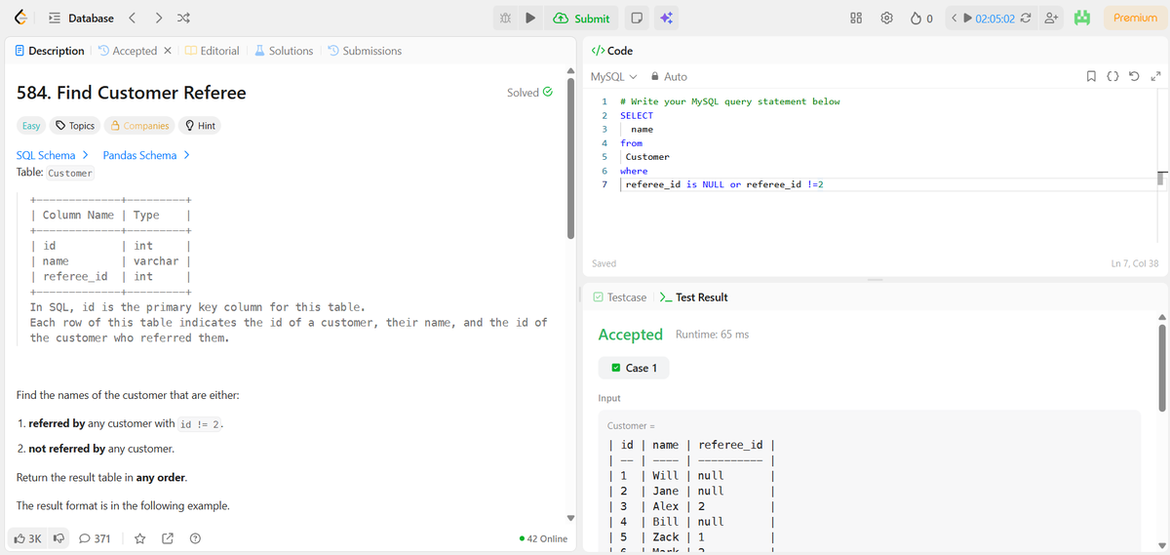This screenshot has width=1170, height=555.
Task: Switch to the Testcase tab
Action: click(x=618, y=297)
